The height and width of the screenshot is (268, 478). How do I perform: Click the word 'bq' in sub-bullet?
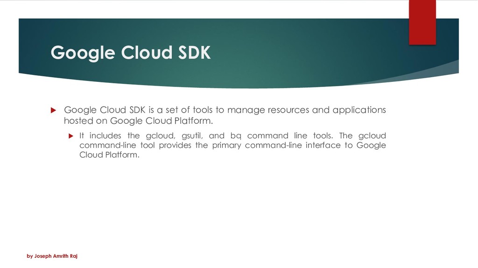(x=236, y=135)
